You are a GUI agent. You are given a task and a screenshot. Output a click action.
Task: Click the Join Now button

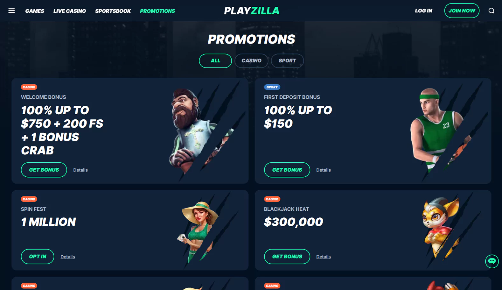[462, 11]
